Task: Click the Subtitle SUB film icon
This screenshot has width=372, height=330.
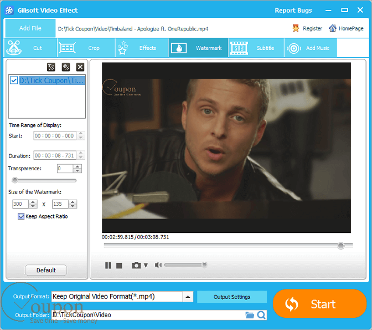Action: (x=239, y=48)
